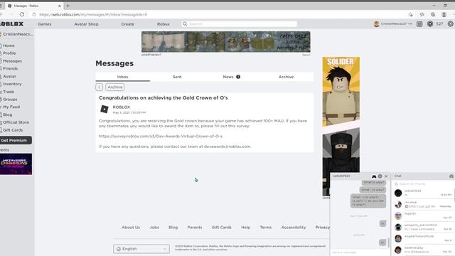
Task: Open Games in the top navbar
Action: click(44, 24)
